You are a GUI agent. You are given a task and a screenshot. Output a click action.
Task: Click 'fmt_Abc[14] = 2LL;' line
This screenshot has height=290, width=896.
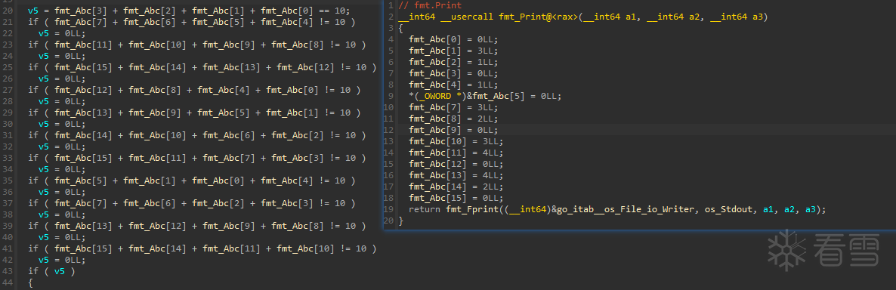click(x=456, y=187)
